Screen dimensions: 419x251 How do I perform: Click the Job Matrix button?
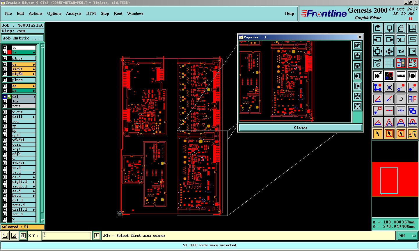pyautogui.click(x=23, y=38)
